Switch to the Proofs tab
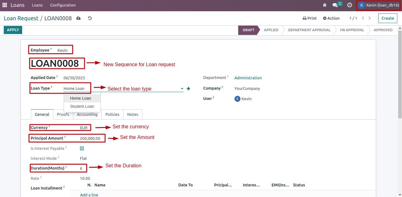This screenshot has height=197, width=402. coord(63,115)
